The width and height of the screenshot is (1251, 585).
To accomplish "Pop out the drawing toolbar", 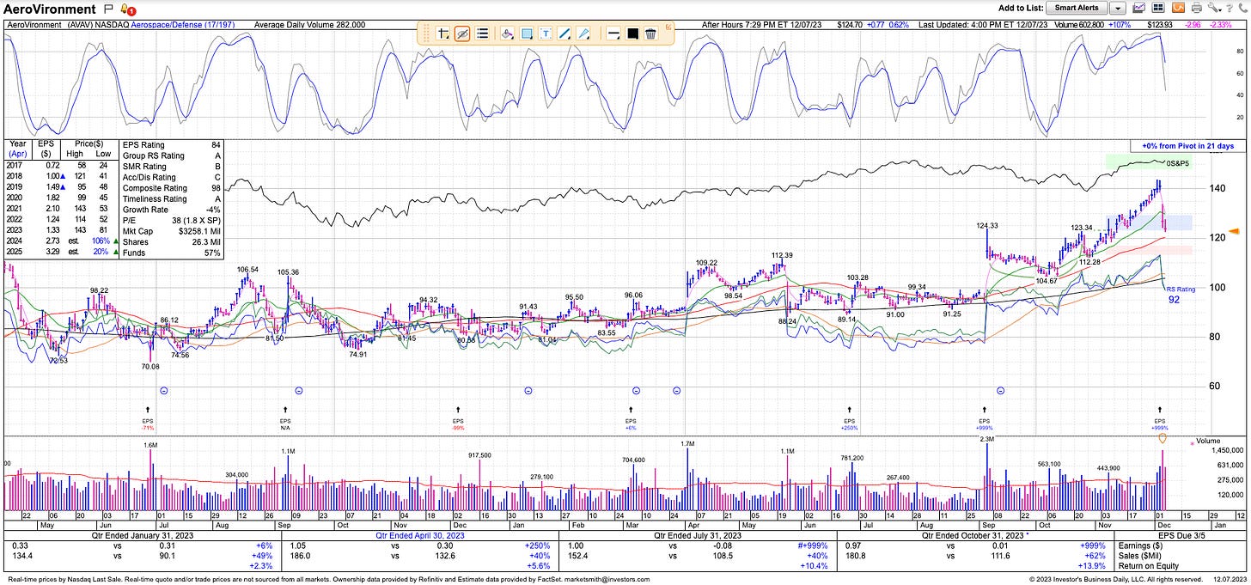I will 669,27.
